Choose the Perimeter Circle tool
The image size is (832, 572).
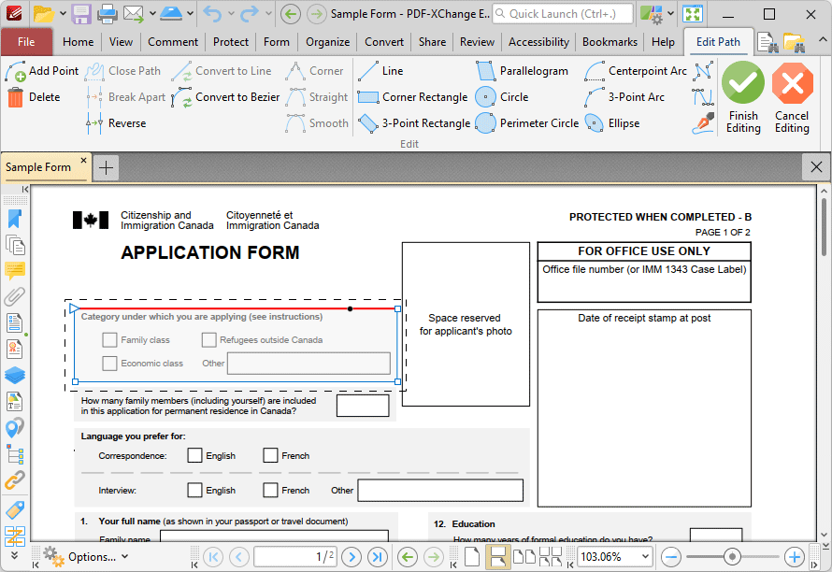527,123
